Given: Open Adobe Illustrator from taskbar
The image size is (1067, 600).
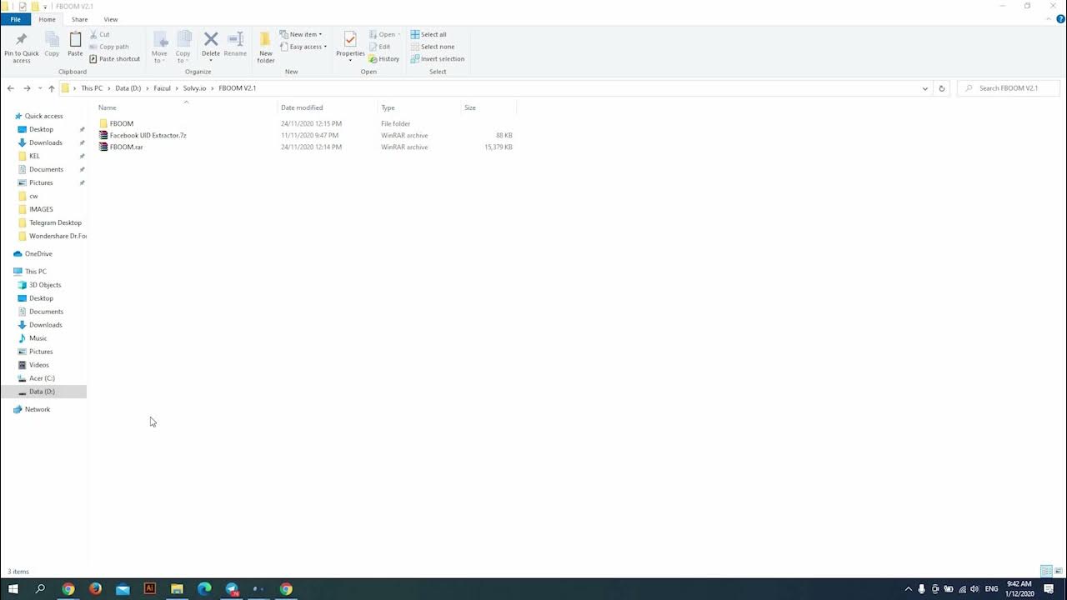Looking at the screenshot, I should tap(150, 588).
